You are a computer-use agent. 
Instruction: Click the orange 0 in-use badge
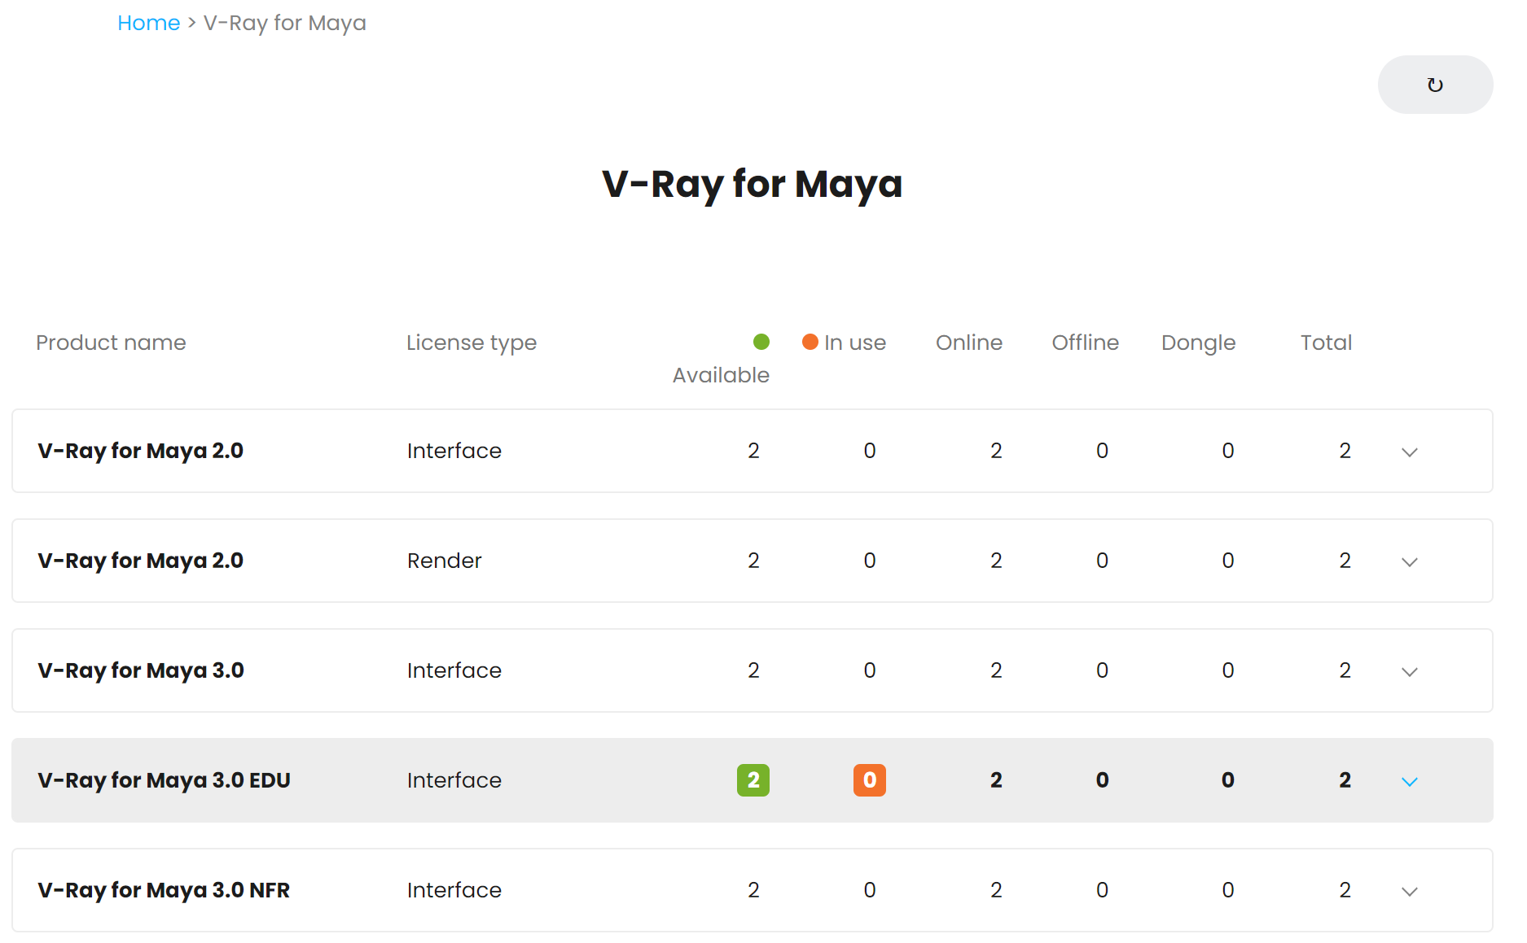tap(870, 780)
